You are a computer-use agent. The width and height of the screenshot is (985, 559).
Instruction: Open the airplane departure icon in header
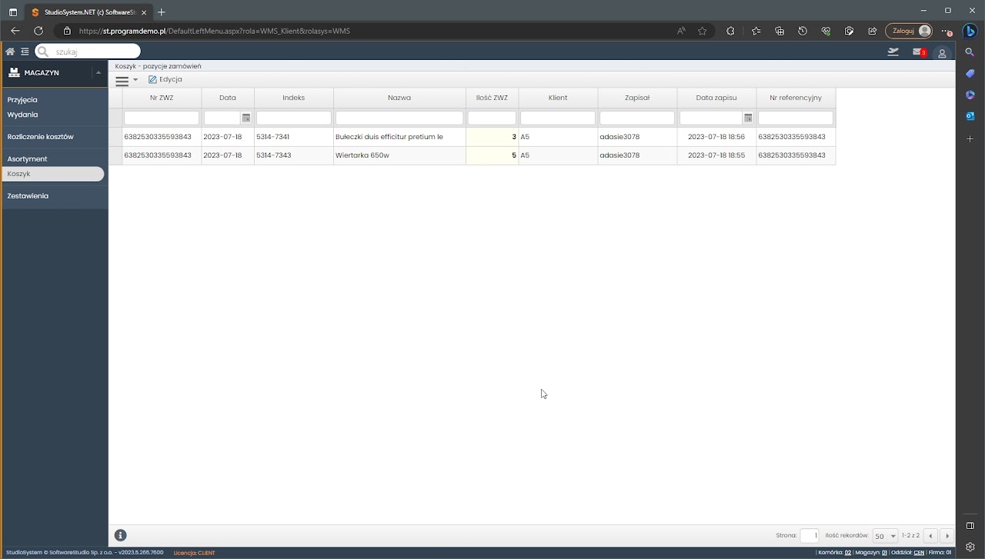893,52
